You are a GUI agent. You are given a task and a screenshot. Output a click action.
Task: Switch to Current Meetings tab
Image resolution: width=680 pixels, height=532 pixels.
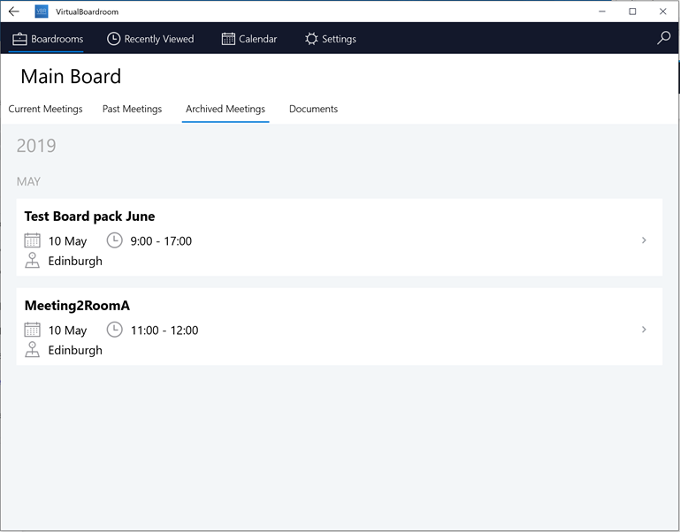click(45, 109)
